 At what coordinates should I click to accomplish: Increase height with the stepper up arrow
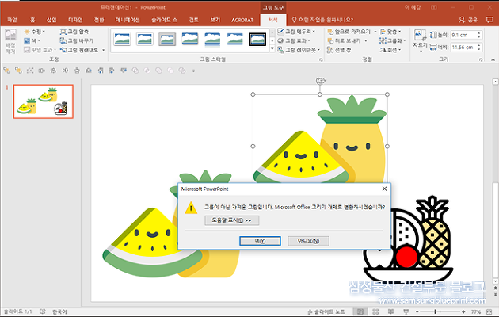click(x=479, y=32)
